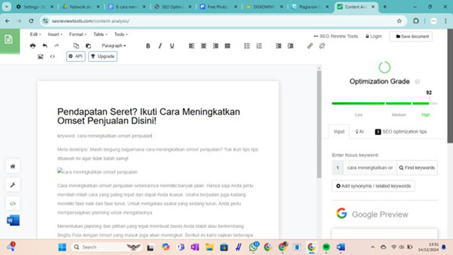Open the Edit menu dropdown
This screenshot has width=453, height=255.
(36, 34)
